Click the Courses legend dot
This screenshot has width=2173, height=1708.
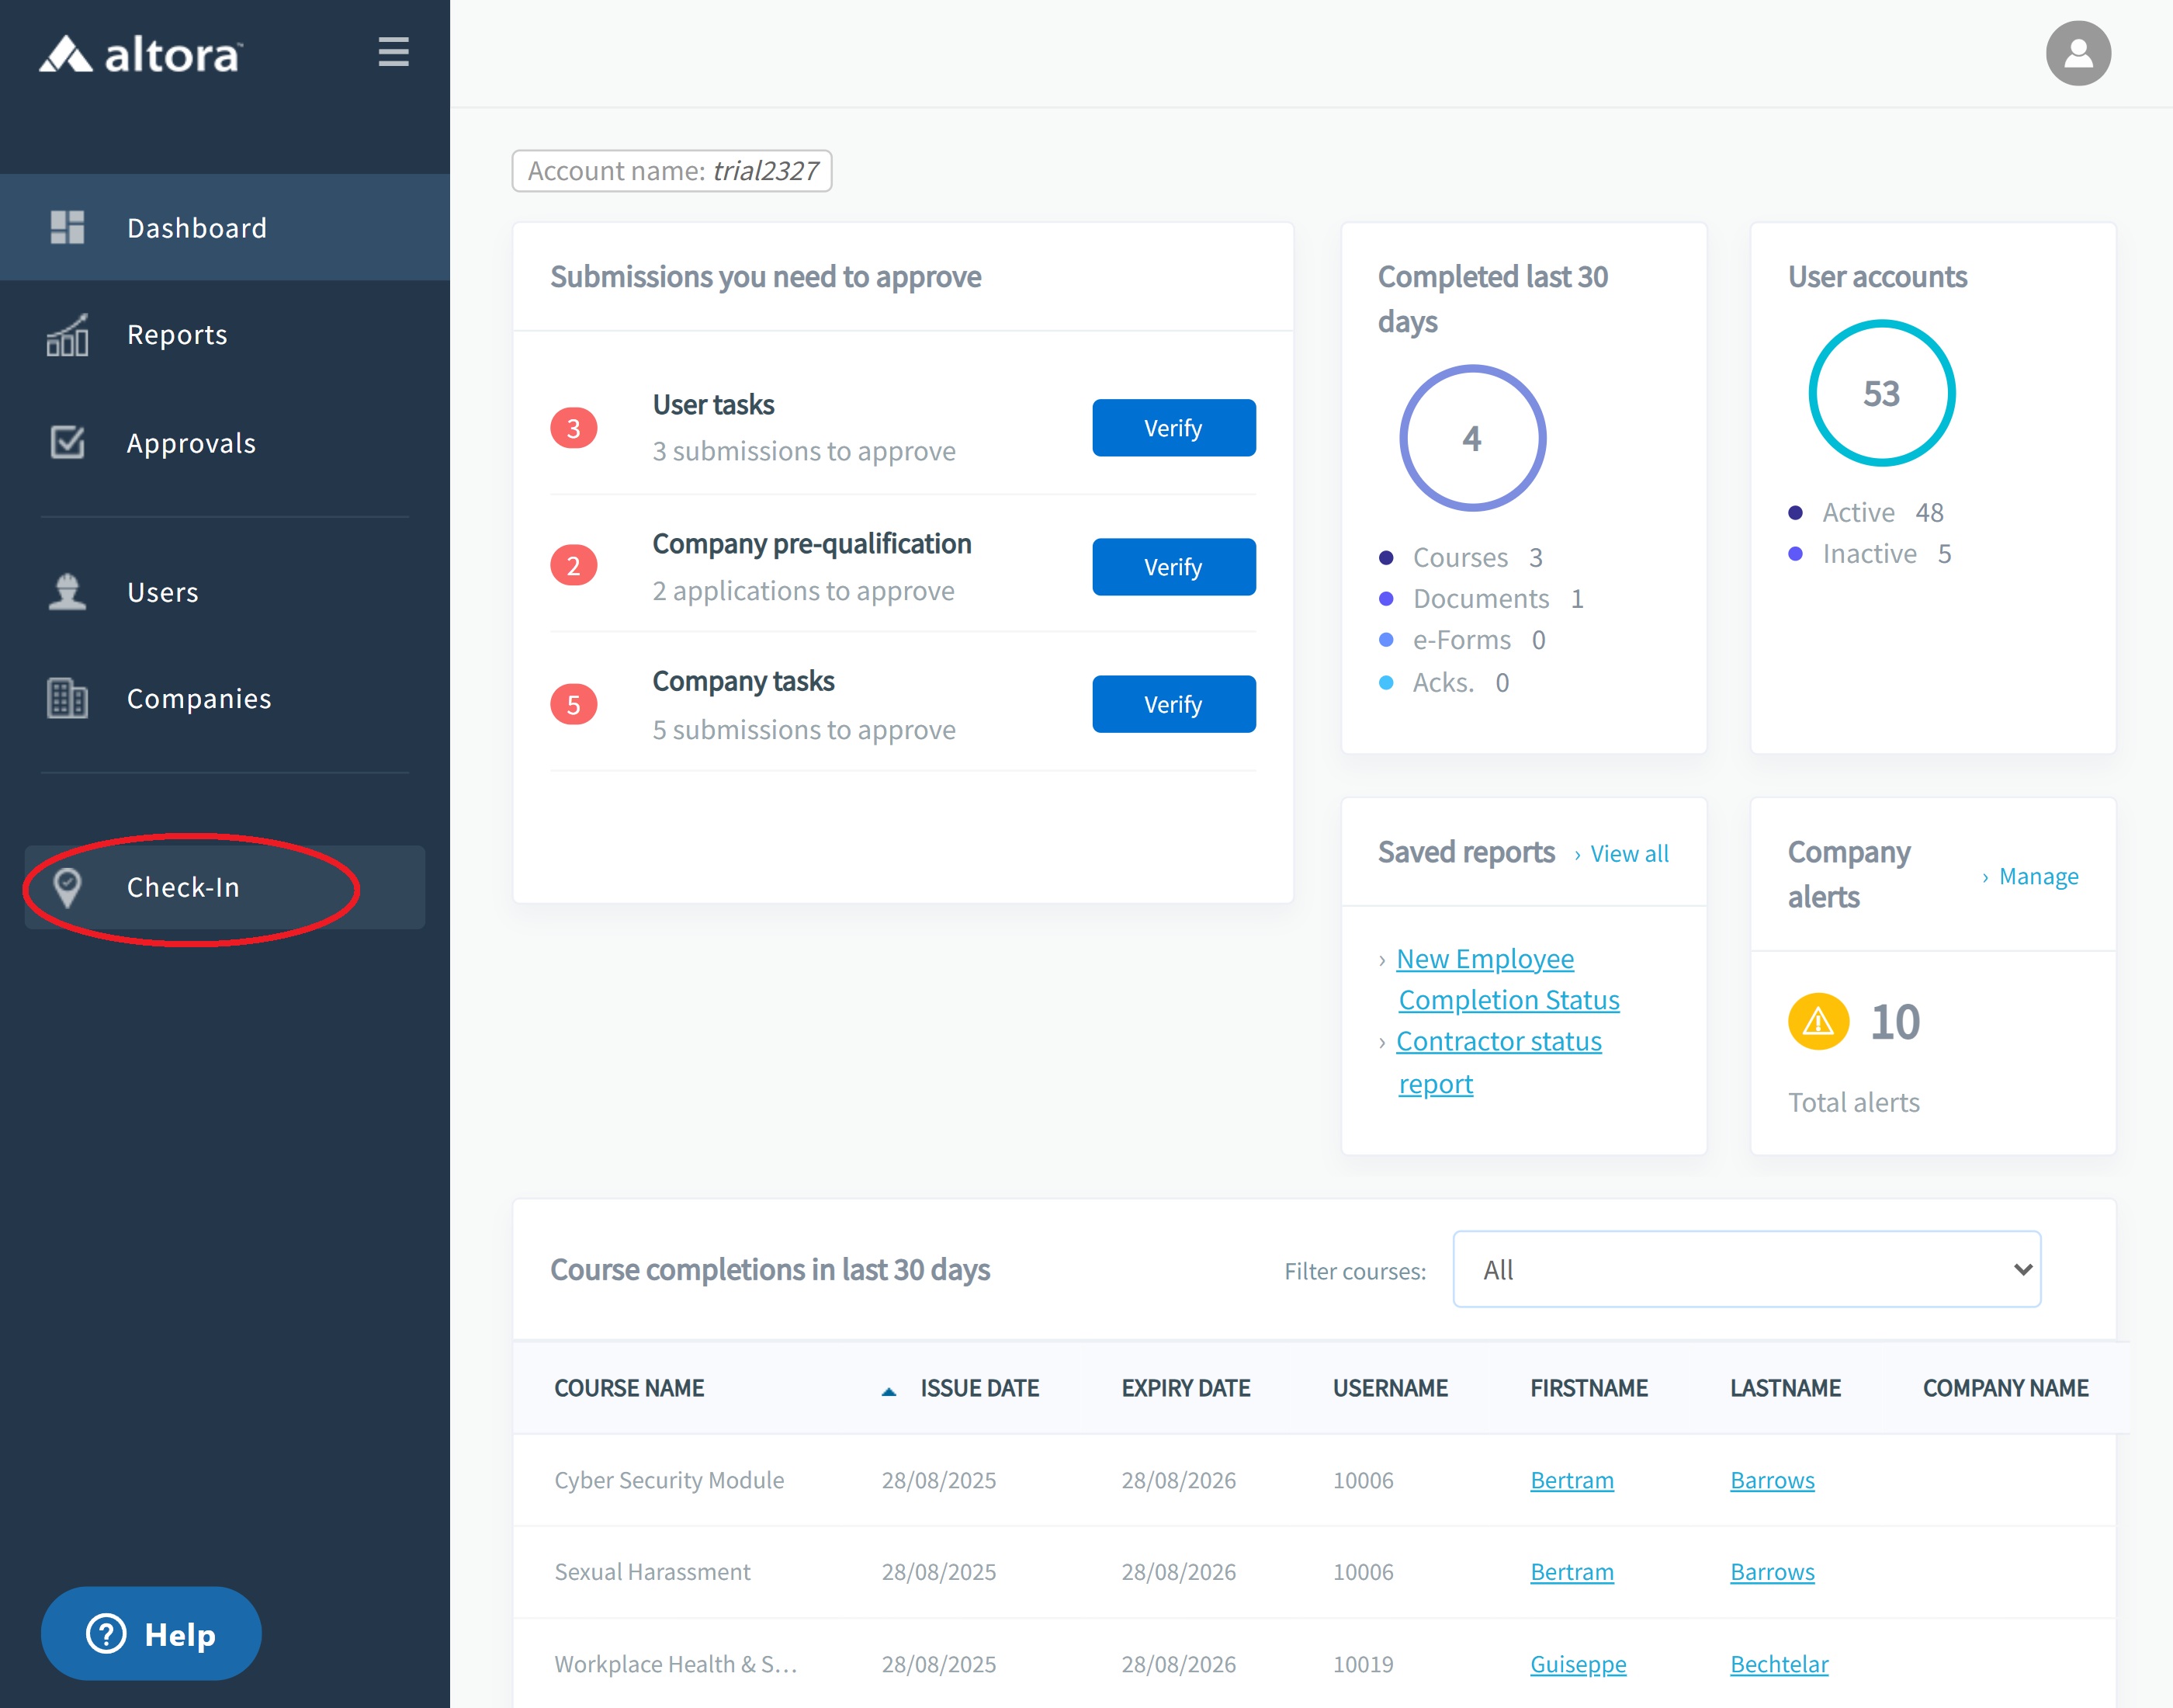[x=1385, y=558]
